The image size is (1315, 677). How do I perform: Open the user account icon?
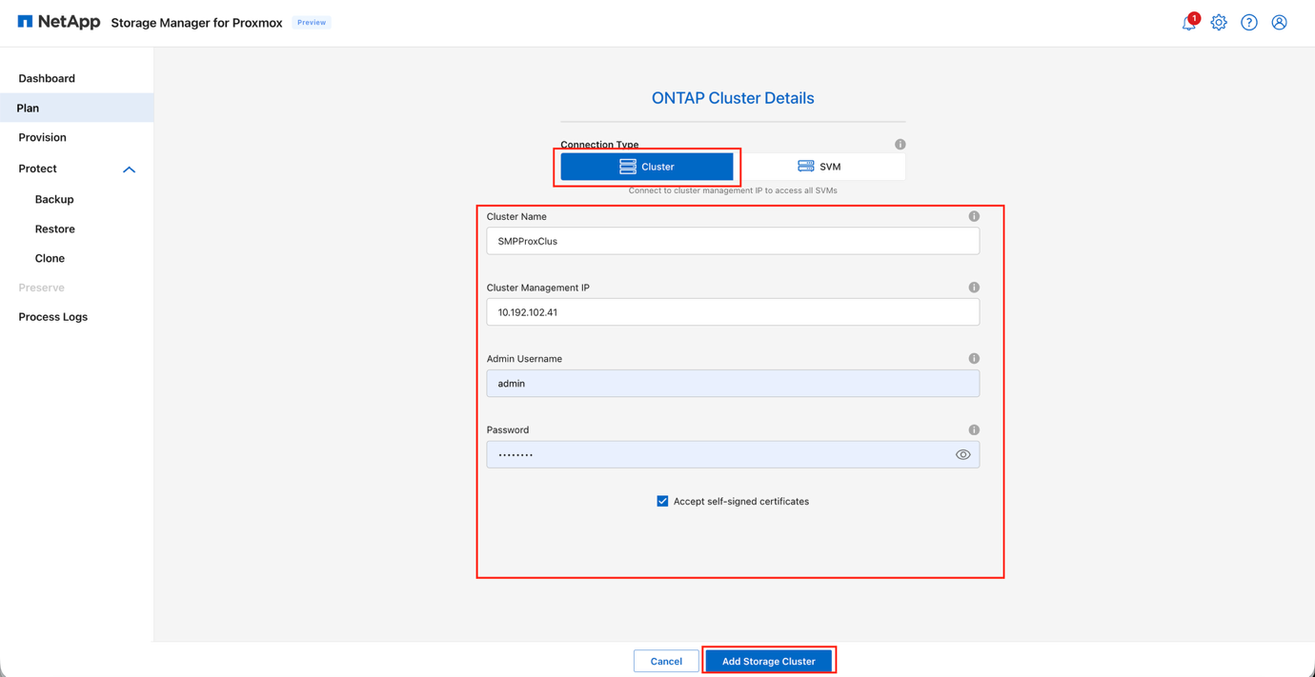point(1279,22)
